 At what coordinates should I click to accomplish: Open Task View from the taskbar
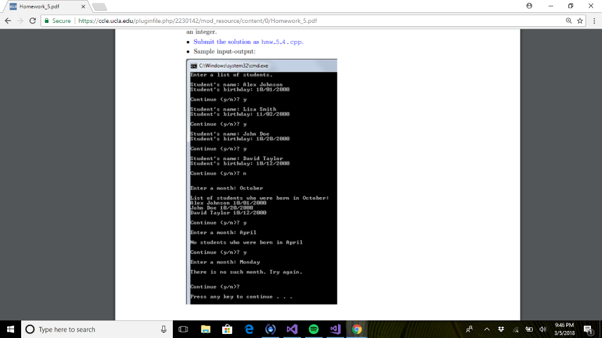point(184,329)
